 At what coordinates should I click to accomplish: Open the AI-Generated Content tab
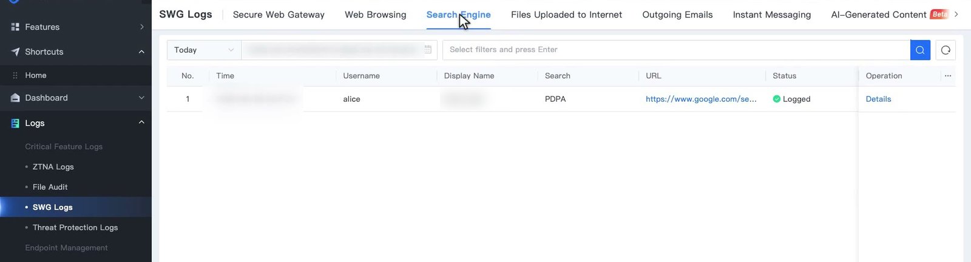(878, 15)
